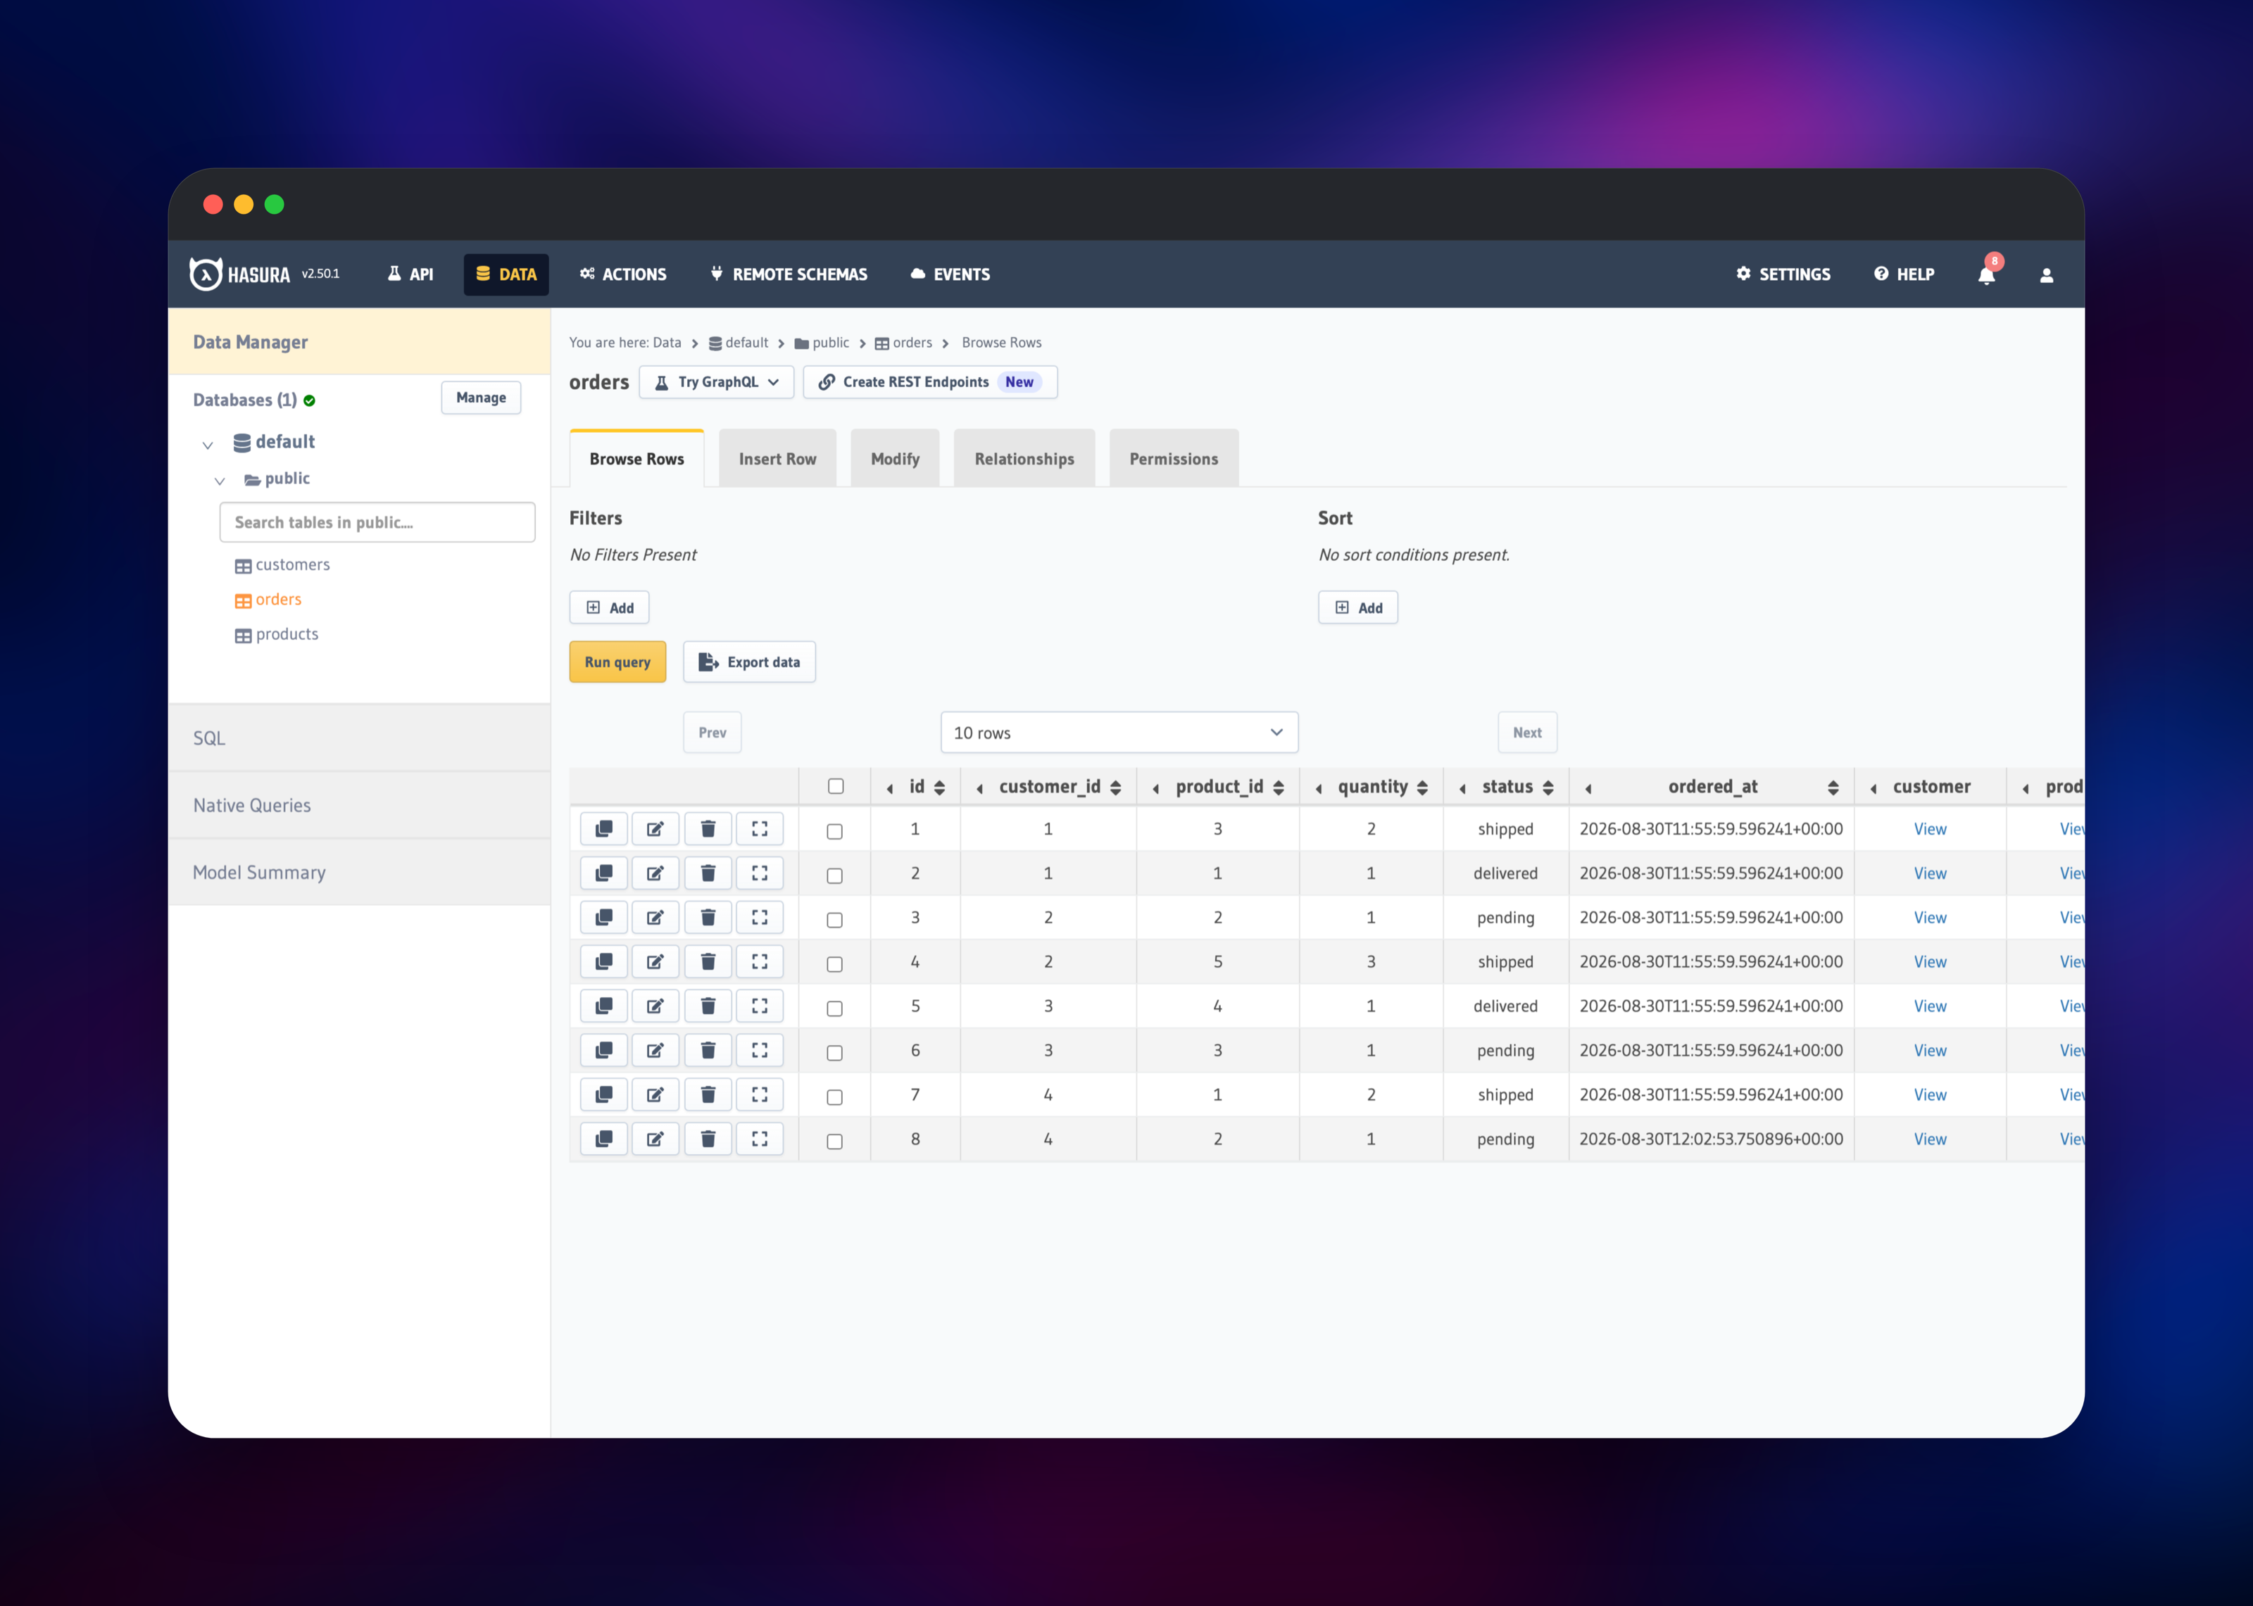Check the box for row id 4
This screenshot has height=1606, width=2253.
point(835,964)
